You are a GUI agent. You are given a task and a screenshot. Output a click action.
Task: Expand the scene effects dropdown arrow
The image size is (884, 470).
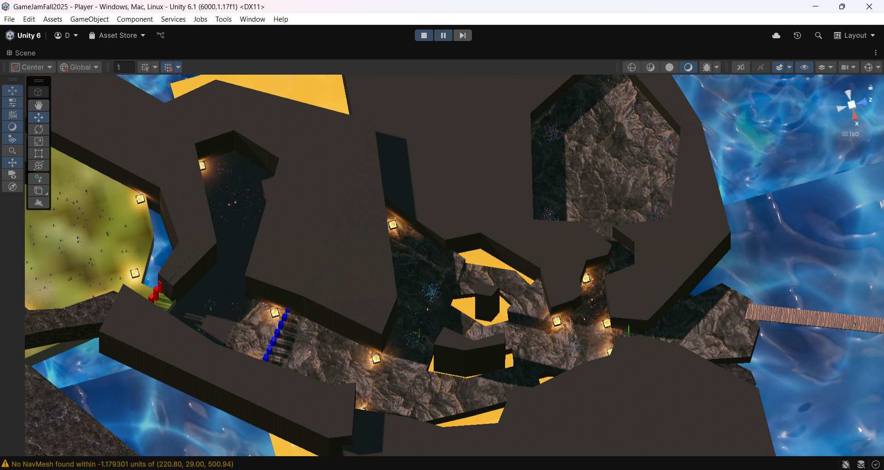click(x=790, y=67)
